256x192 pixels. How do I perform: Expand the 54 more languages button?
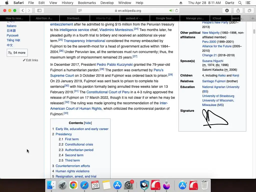17,53
